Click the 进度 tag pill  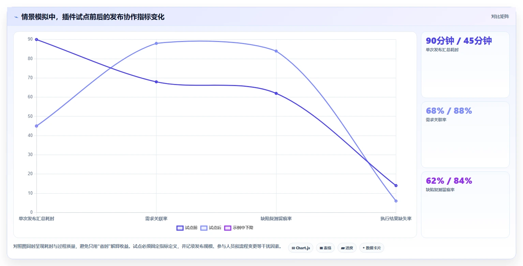(x=347, y=248)
